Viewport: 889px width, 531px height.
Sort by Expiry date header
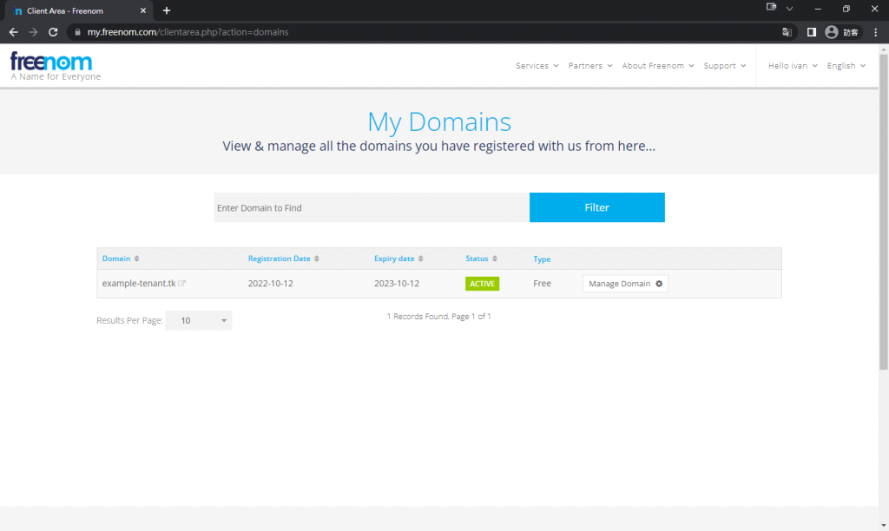[394, 259]
